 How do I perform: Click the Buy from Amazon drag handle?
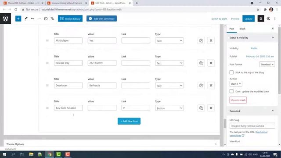[x=47, y=108]
